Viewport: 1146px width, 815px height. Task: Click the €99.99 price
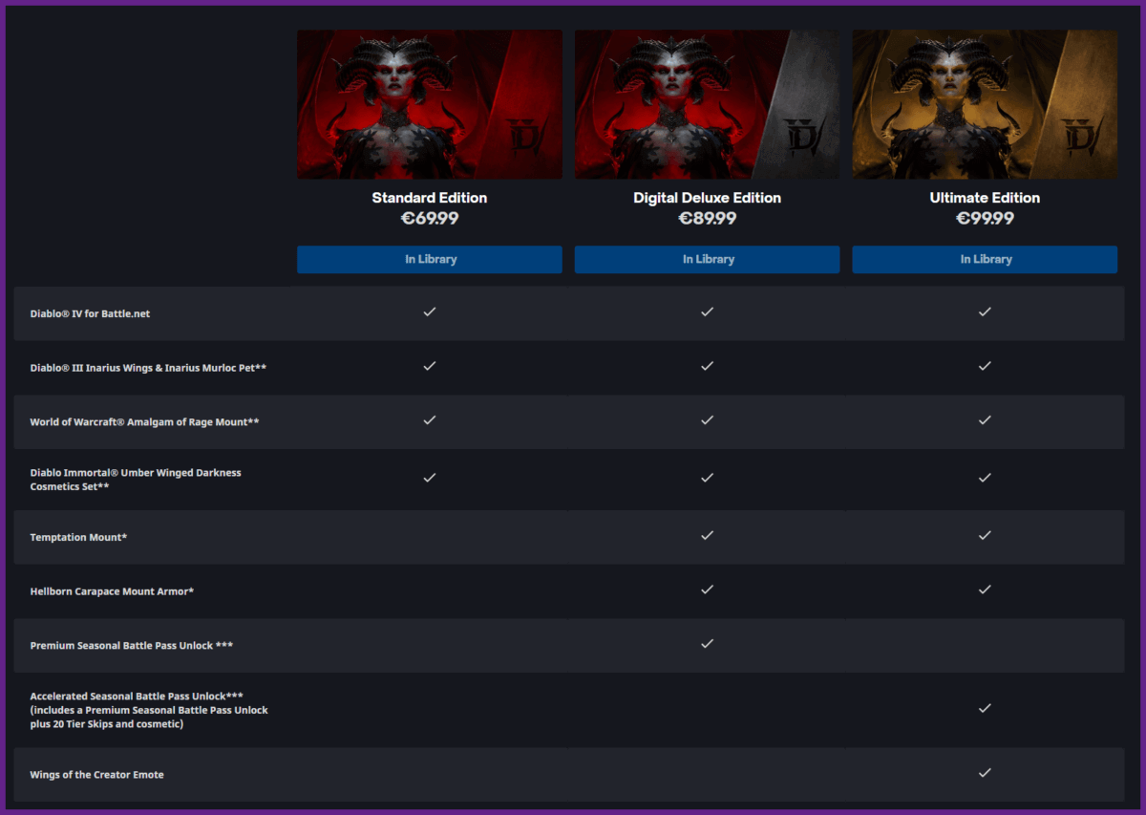click(x=985, y=219)
